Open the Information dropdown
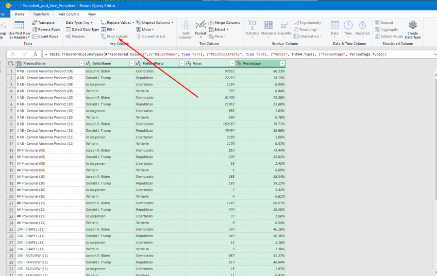 pos(308,36)
